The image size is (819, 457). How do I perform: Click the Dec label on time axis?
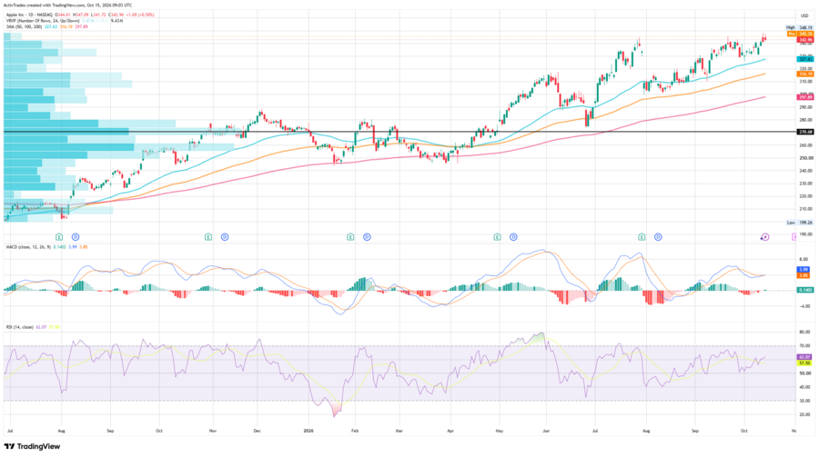point(257,431)
